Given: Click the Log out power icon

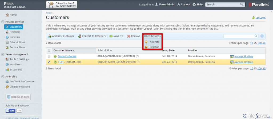Looking at the screenshot, I should click(178, 5).
